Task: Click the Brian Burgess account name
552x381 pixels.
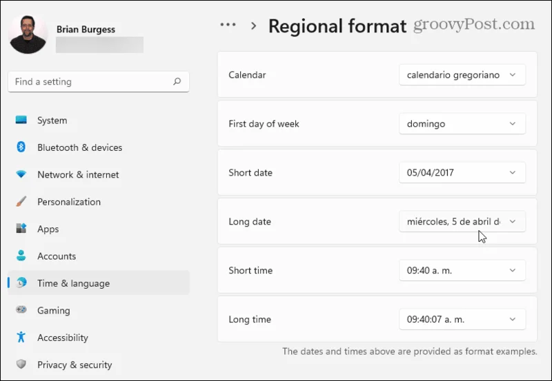Action: point(86,29)
